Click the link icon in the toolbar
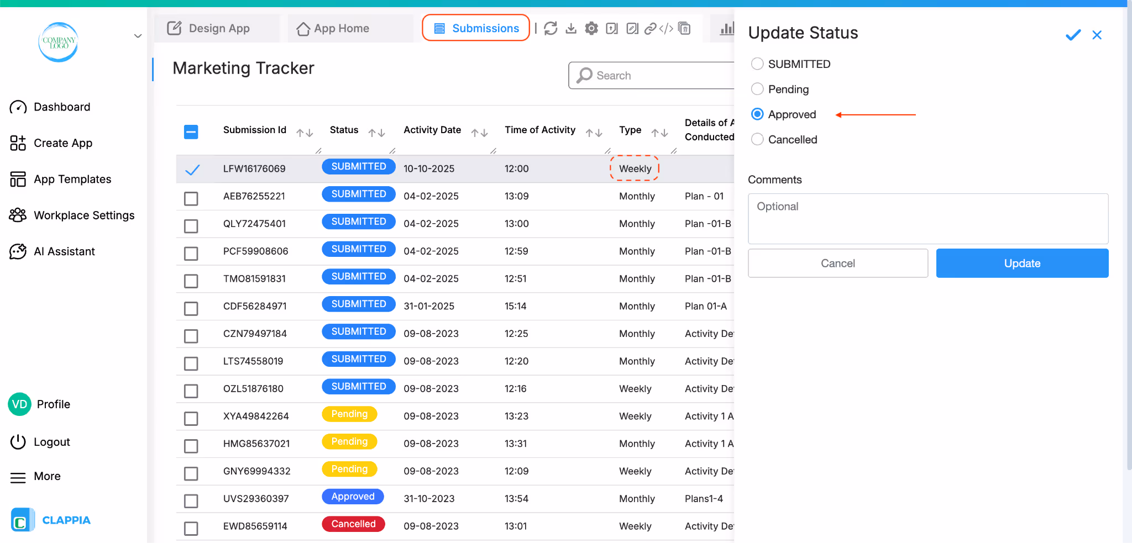 pos(651,28)
